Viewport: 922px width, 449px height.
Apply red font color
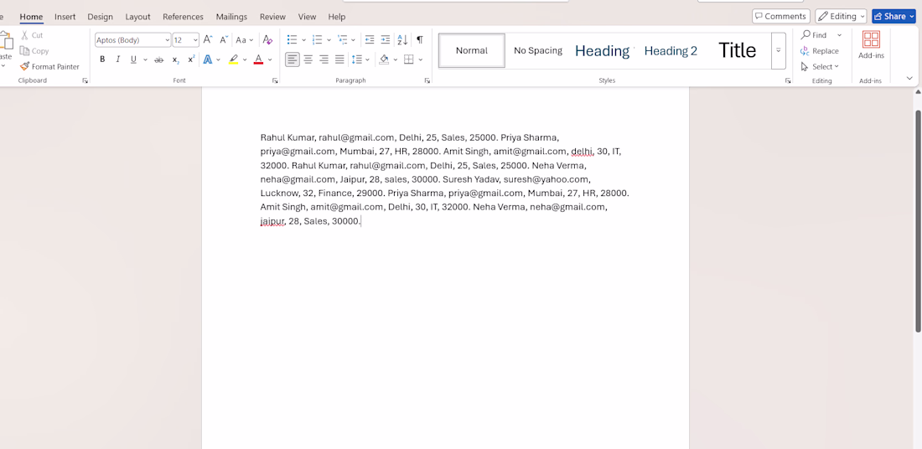[x=258, y=59]
